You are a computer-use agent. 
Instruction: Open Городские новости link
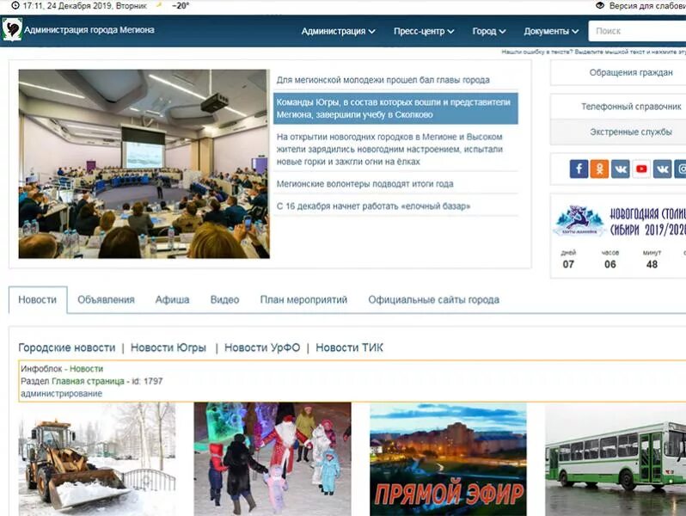click(x=67, y=347)
